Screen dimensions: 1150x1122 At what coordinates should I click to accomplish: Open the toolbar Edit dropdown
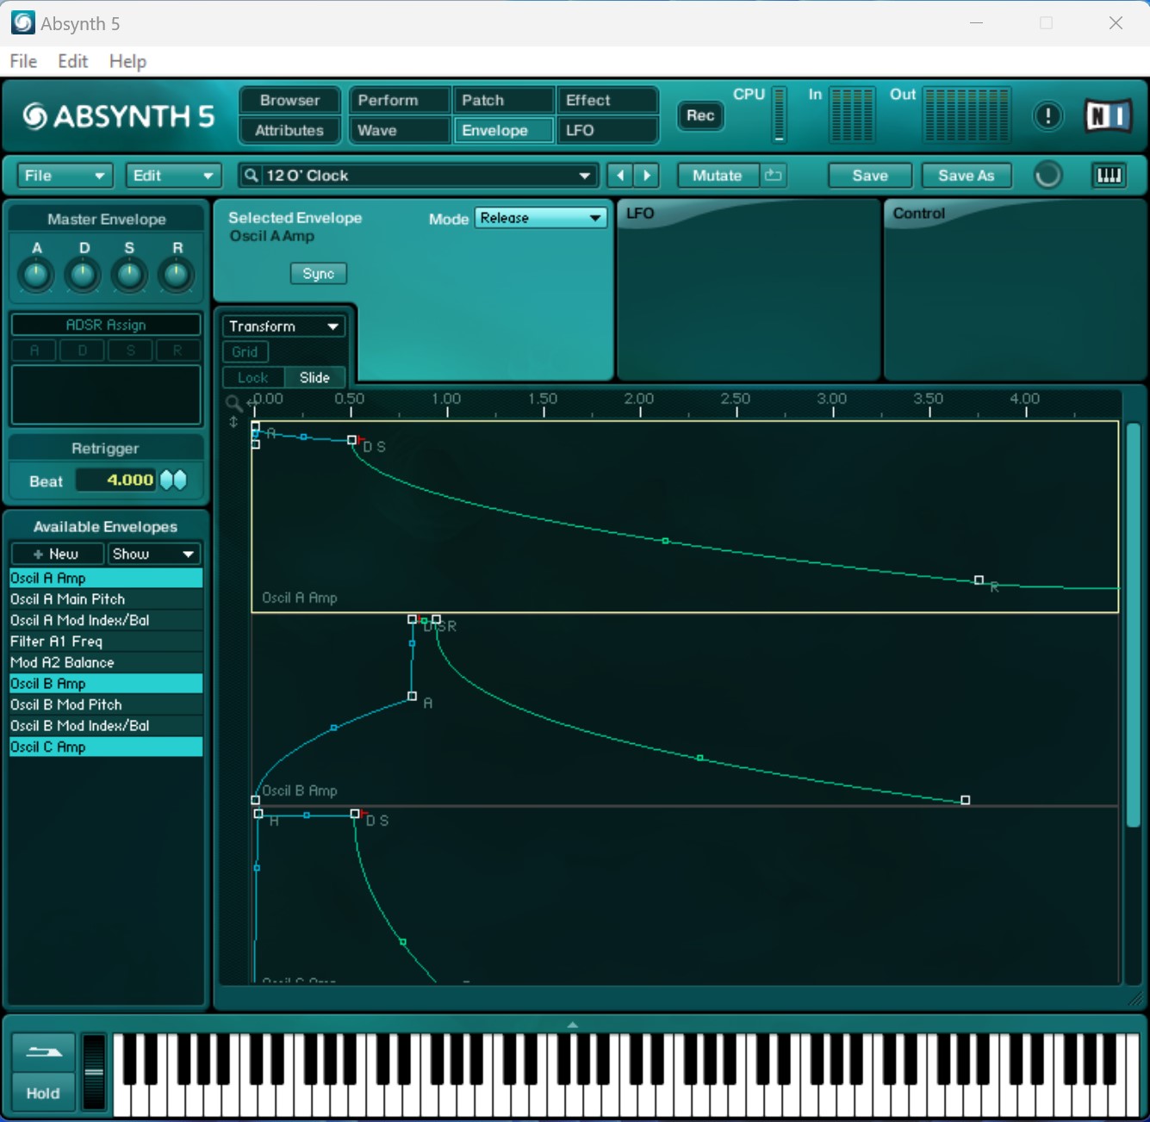[x=173, y=176]
